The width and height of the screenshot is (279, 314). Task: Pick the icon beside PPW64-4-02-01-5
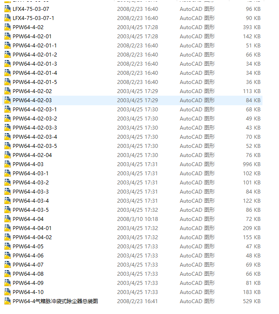point(7,82)
